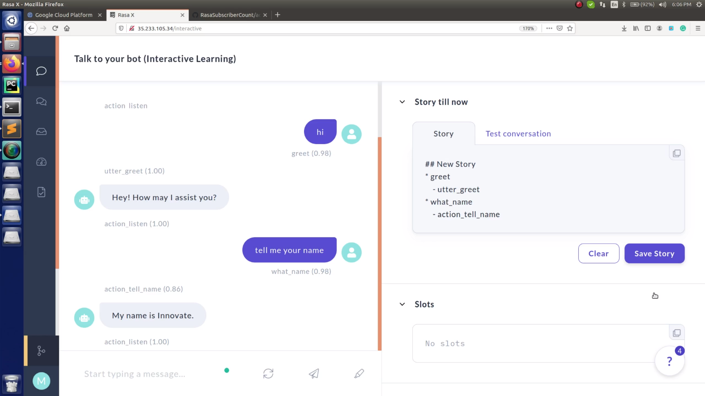This screenshot has height=396, width=705.
Task: Select the highlighter annotation icon
Action: pos(359,374)
